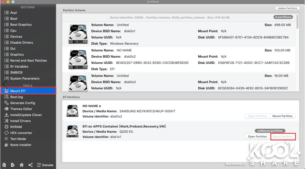
Task: Open the Kexts Installer tool
Action: (21, 145)
